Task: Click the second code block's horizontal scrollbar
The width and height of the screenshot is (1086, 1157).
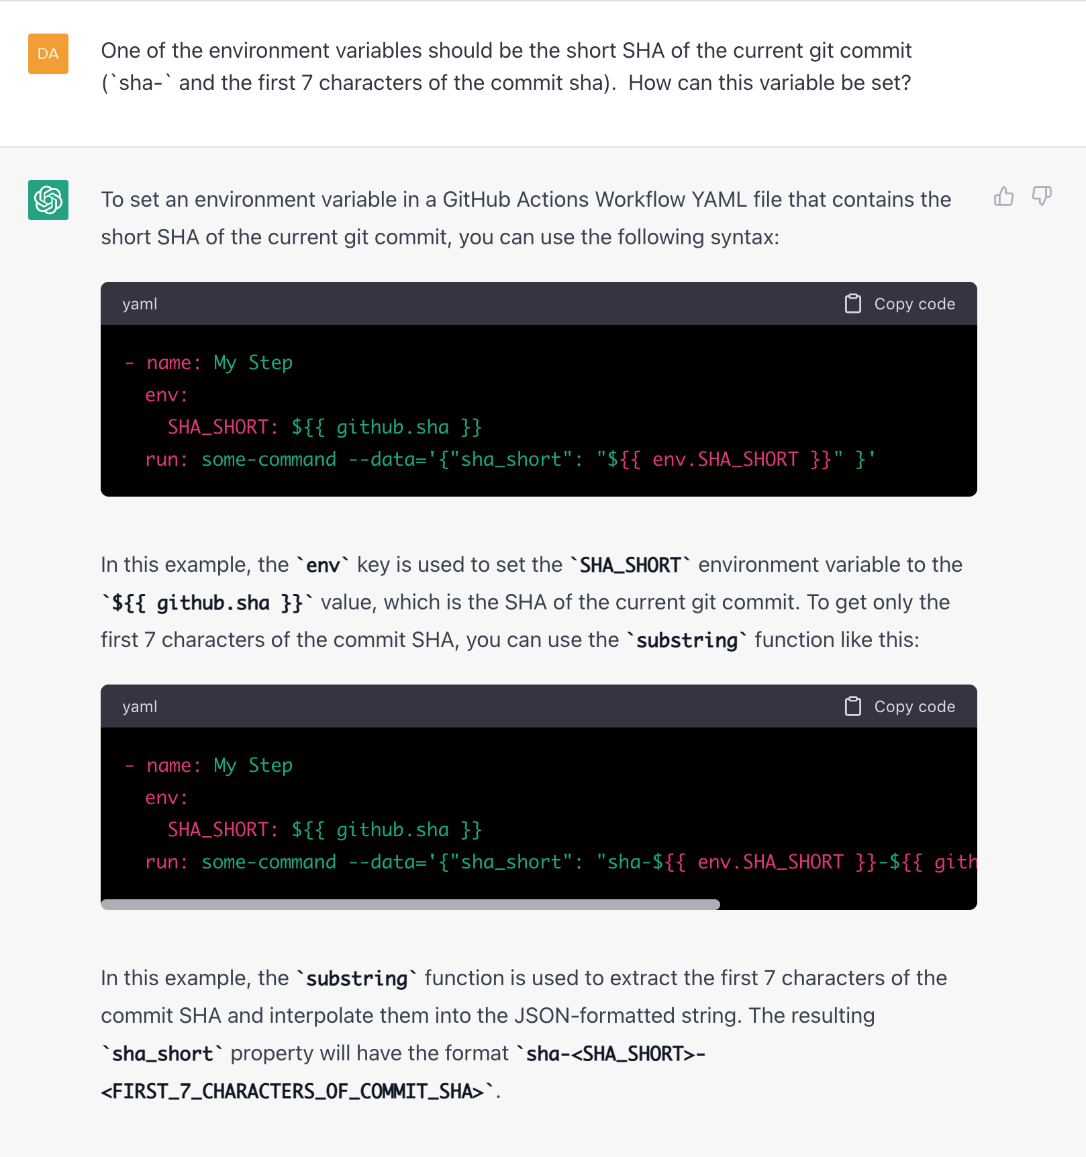Action: (410, 904)
